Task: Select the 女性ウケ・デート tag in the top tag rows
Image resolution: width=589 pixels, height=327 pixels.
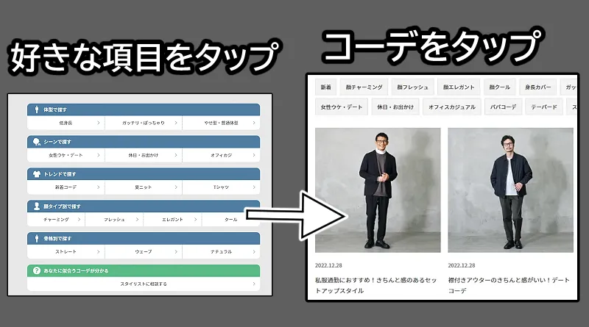Action: tap(342, 107)
